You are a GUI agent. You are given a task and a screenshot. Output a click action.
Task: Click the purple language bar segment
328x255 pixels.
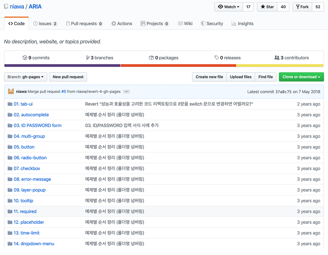(x=62, y=66)
